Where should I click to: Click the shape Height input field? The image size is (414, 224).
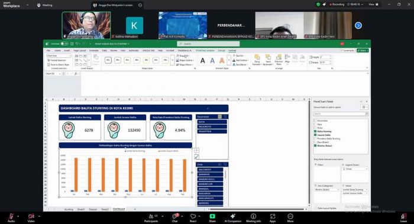[325, 57]
